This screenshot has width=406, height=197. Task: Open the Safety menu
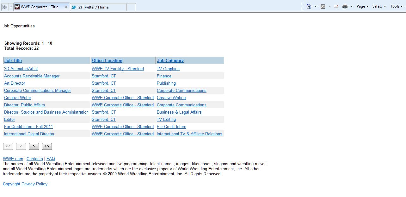pyautogui.click(x=379, y=6)
